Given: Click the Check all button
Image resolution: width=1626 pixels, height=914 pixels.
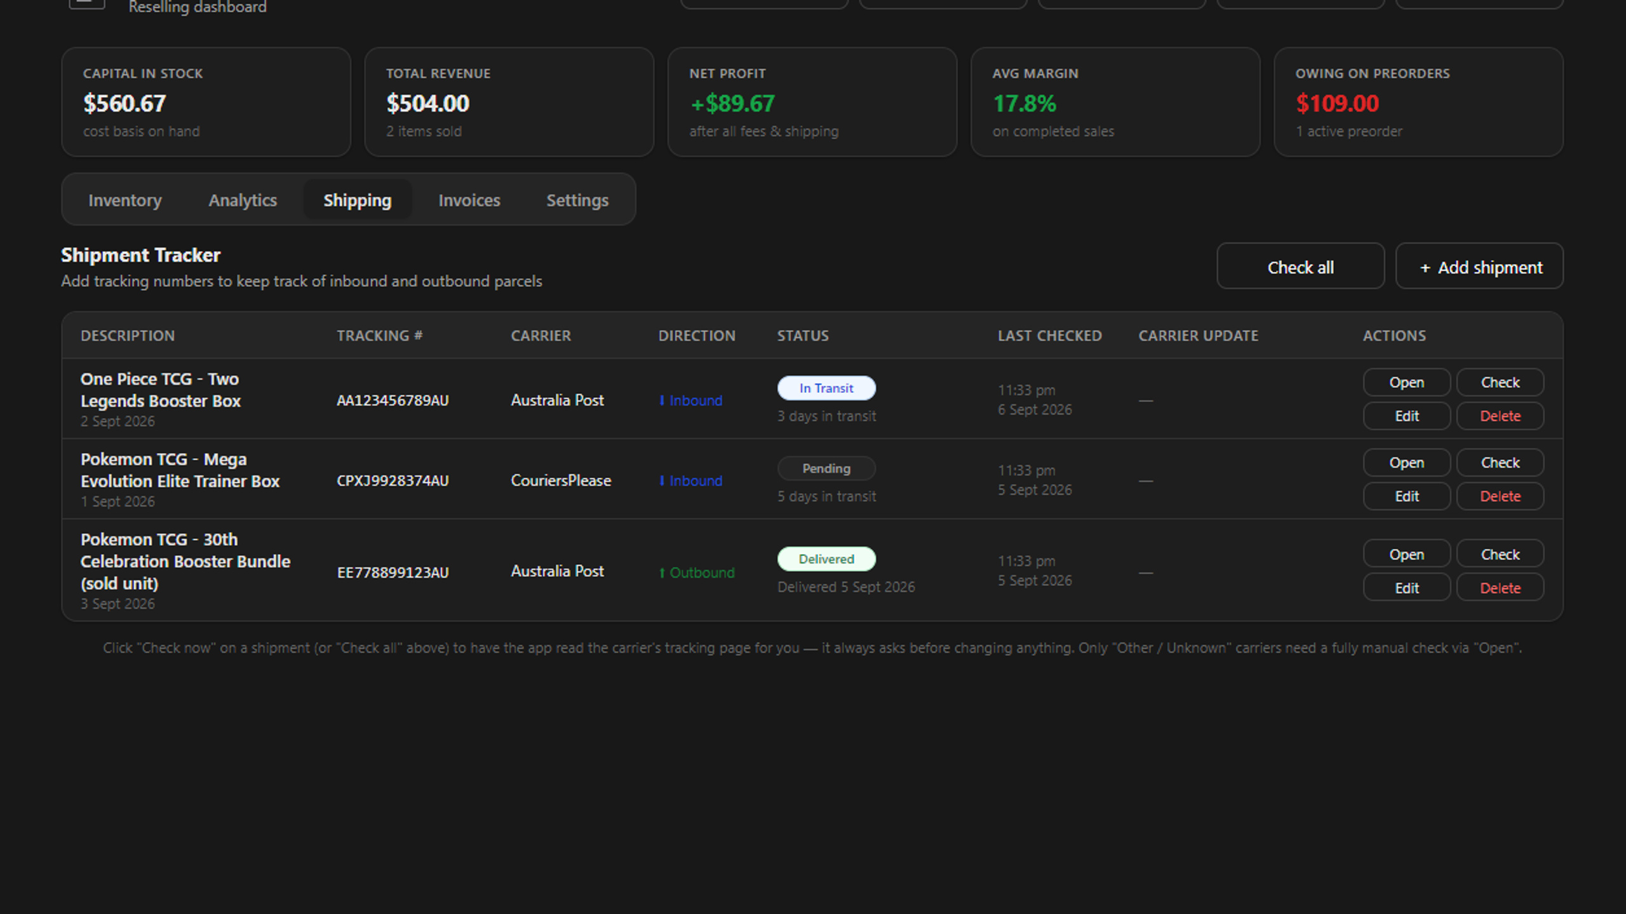Looking at the screenshot, I should pos(1300,267).
